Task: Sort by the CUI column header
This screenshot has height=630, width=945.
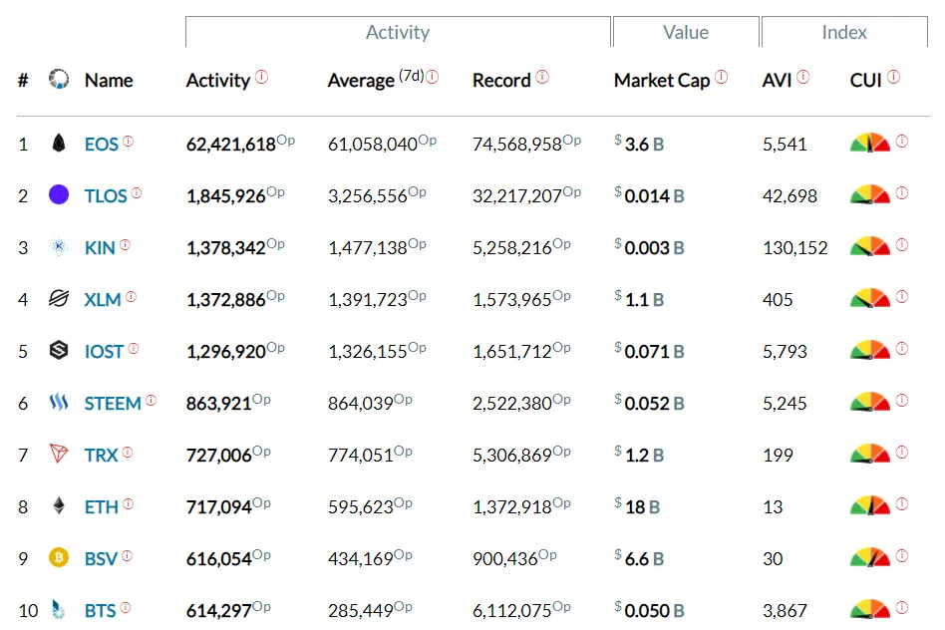Action: (865, 80)
